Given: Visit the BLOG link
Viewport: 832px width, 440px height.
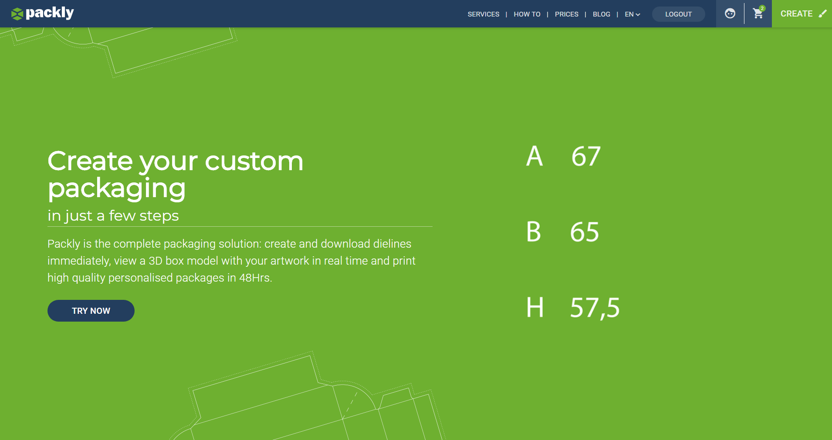Looking at the screenshot, I should 601,14.
